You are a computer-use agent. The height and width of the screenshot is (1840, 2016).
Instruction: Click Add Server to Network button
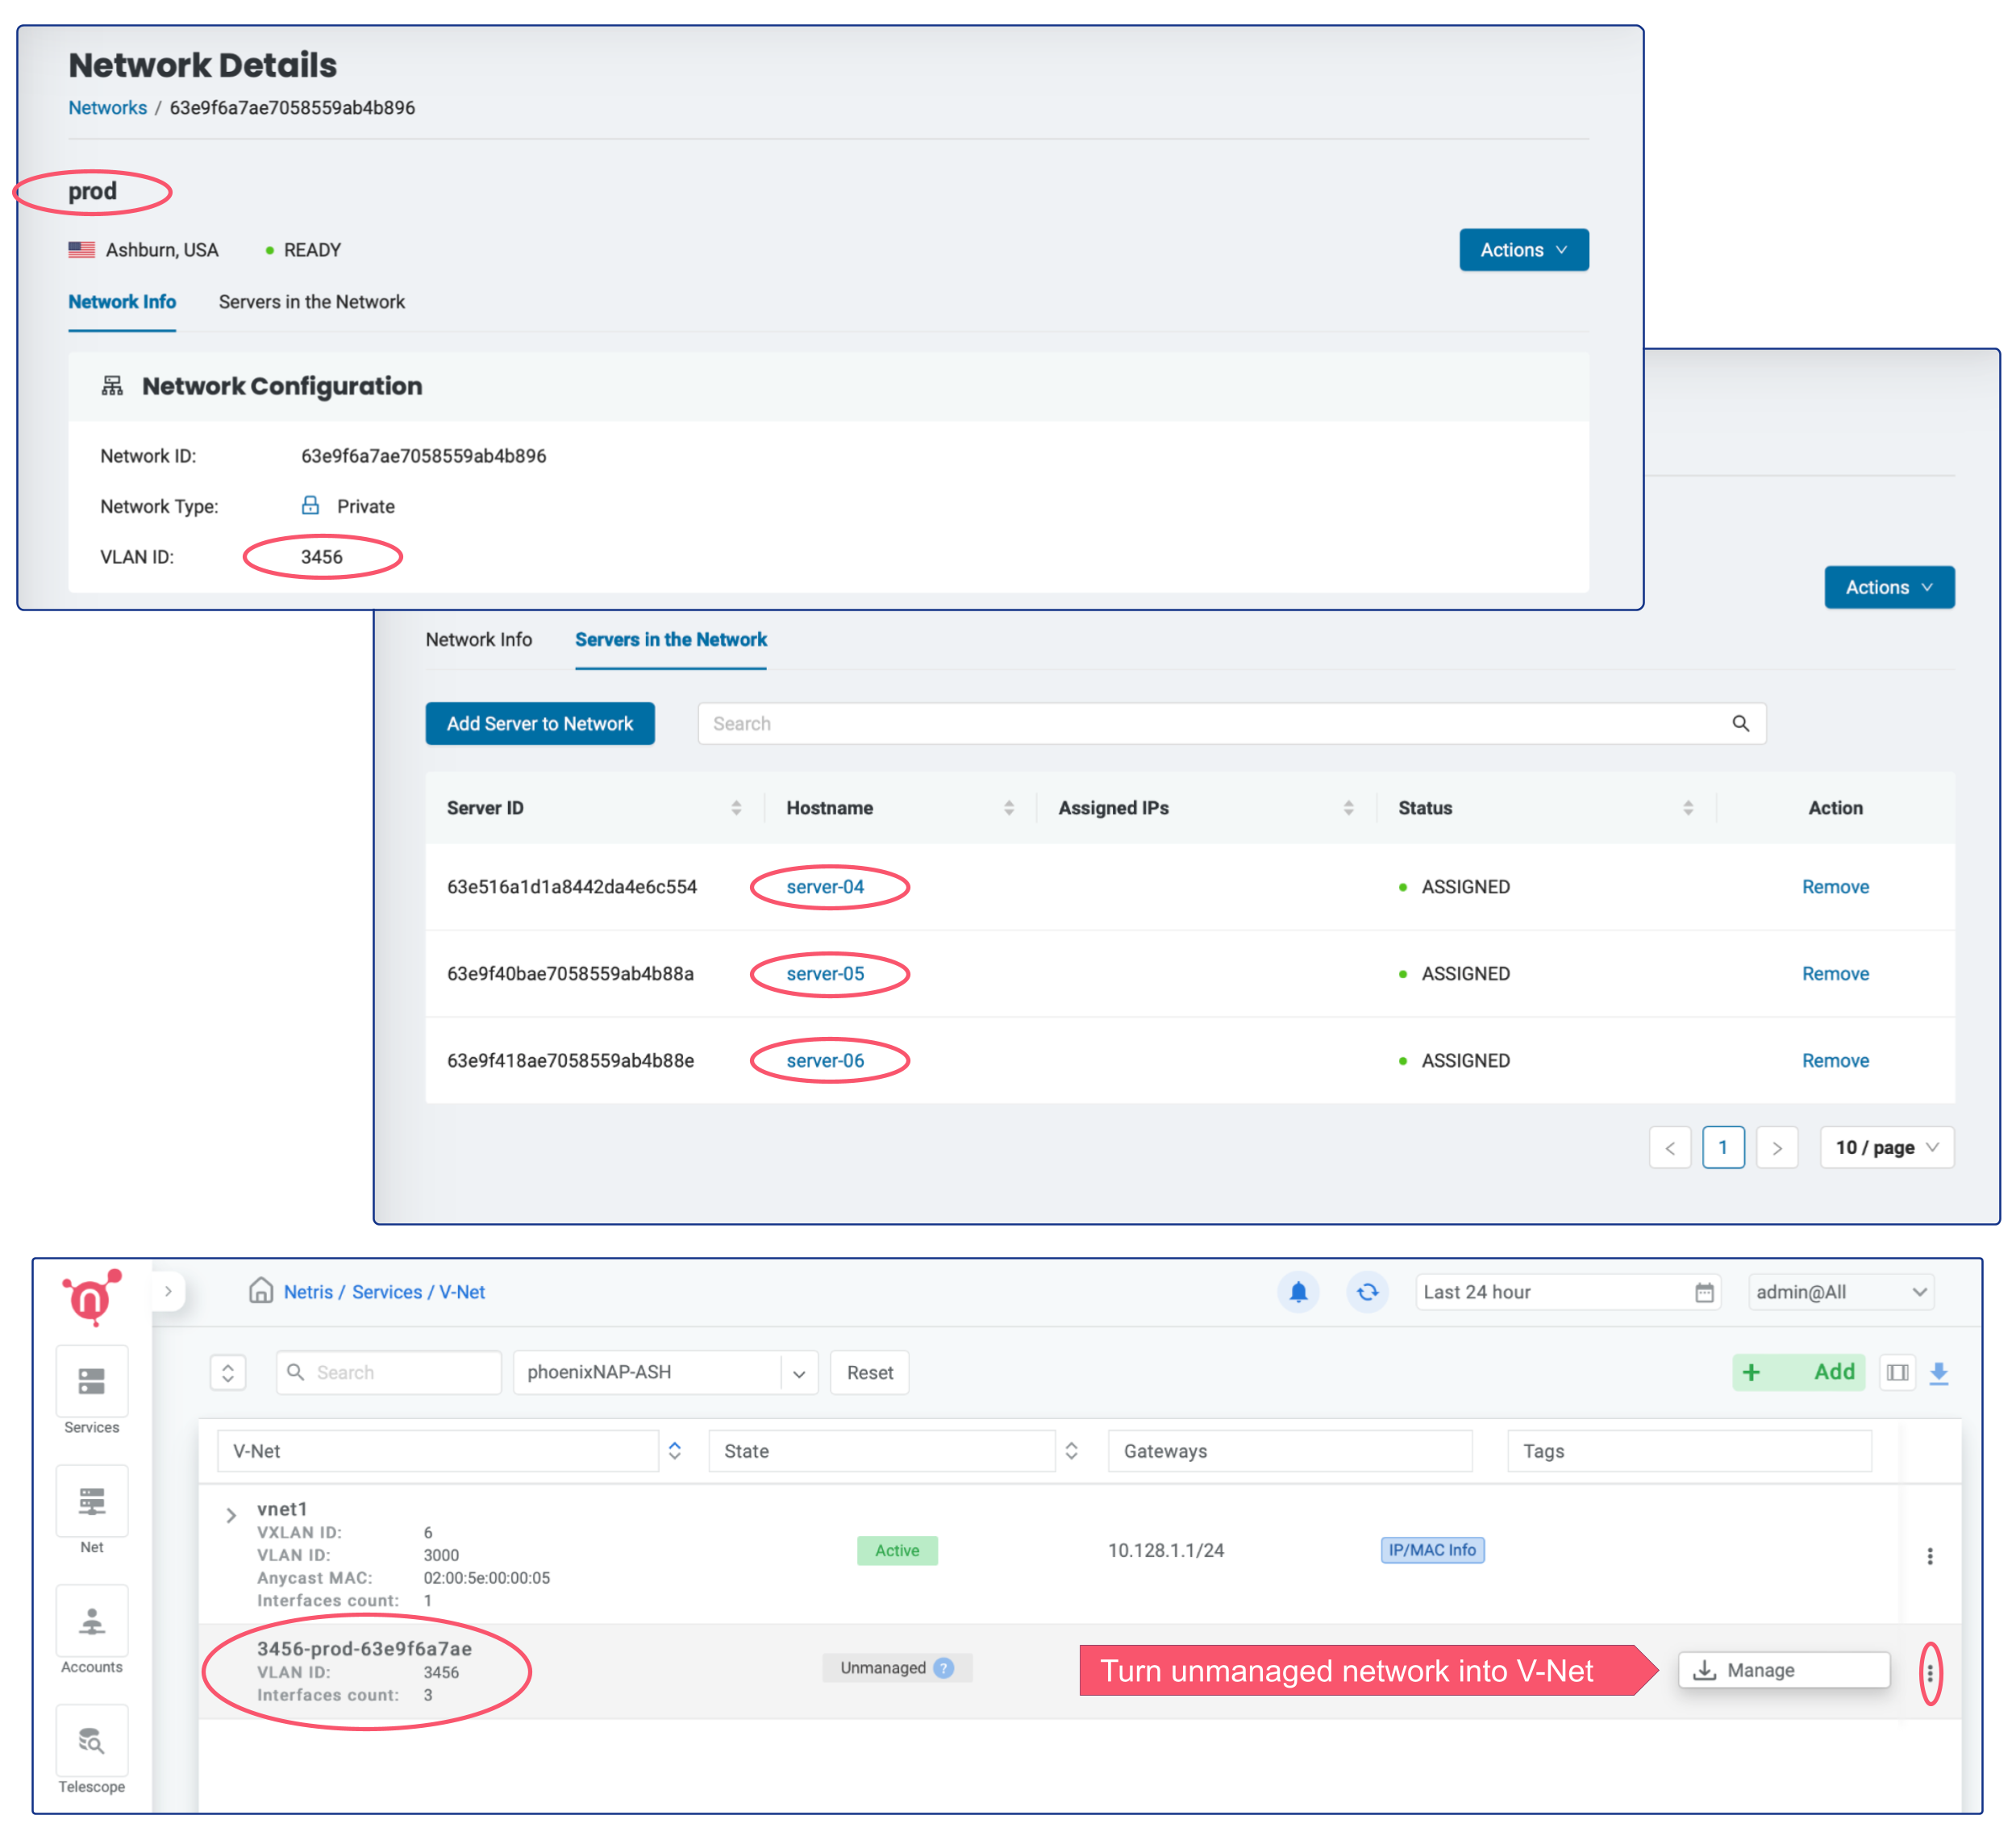[540, 724]
